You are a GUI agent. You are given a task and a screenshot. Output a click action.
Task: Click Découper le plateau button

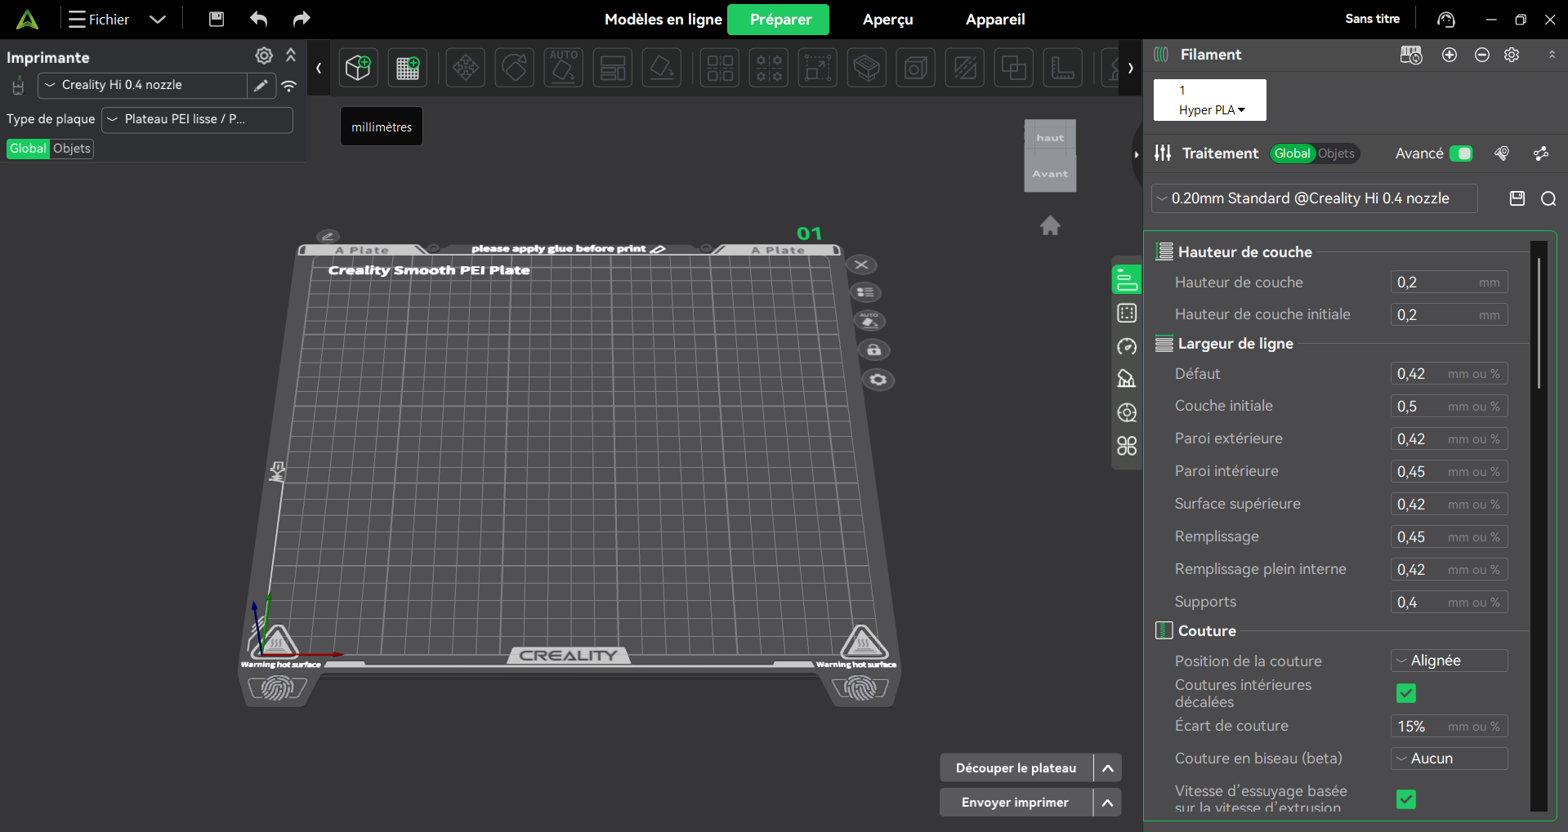(1016, 768)
